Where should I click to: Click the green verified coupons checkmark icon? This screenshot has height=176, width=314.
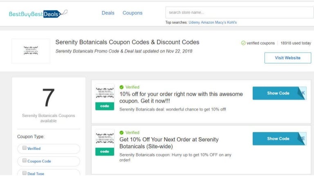click(243, 43)
